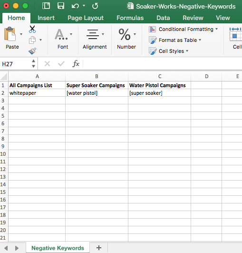
Task: Open the Formulas ribbon tab
Action: tap(130, 18)
